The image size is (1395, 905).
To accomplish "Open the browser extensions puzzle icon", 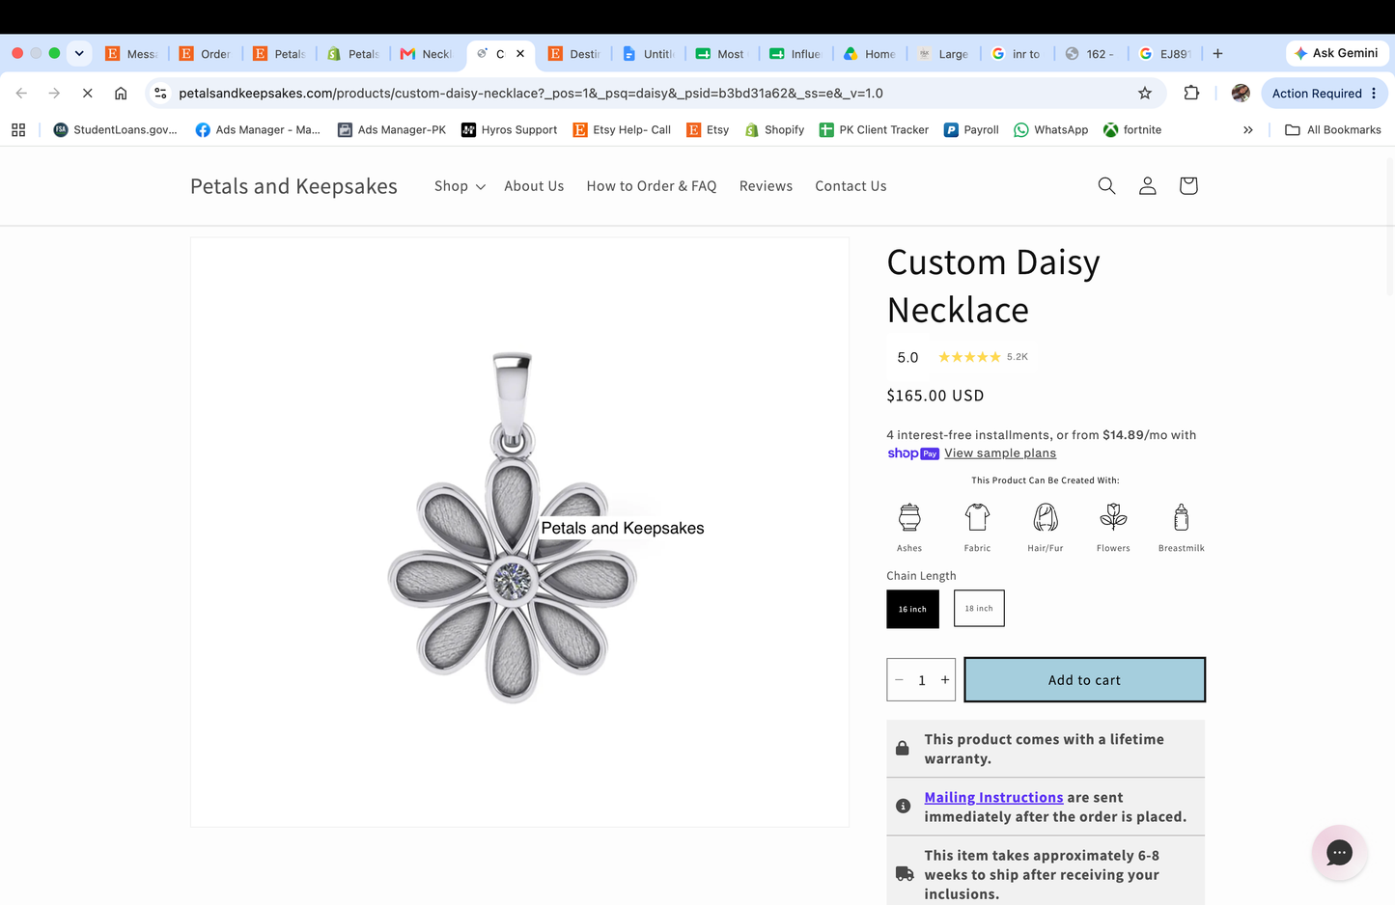I will [1191, 94].
